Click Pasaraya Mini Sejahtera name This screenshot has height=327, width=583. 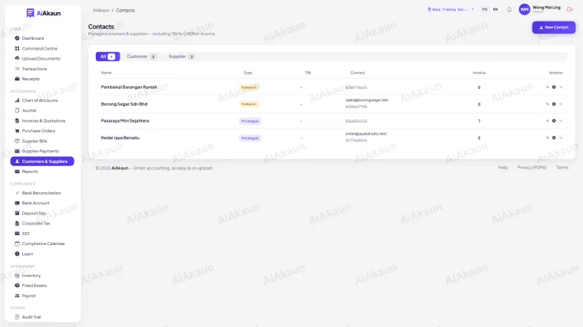tap(125, 121)
